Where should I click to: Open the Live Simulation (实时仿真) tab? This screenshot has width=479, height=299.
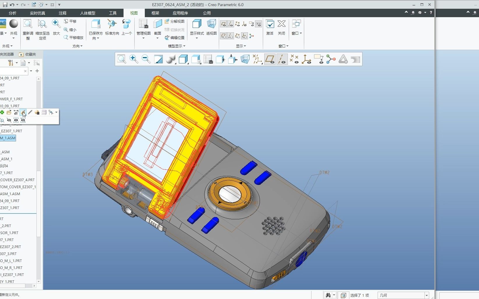tap(37, 13)
